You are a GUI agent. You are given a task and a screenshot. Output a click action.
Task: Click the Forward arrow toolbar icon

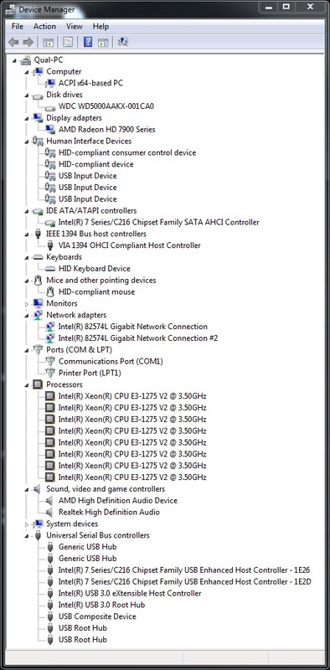coord(28,42)
